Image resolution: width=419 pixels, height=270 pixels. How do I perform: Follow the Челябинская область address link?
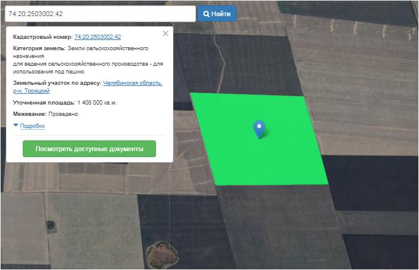133,83
